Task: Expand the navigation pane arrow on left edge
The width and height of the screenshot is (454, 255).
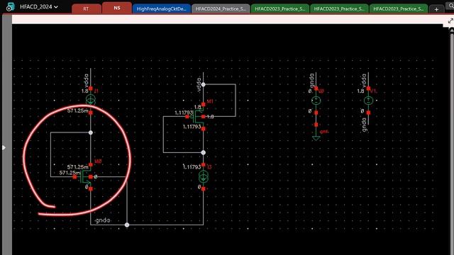Action: (4, 148)
